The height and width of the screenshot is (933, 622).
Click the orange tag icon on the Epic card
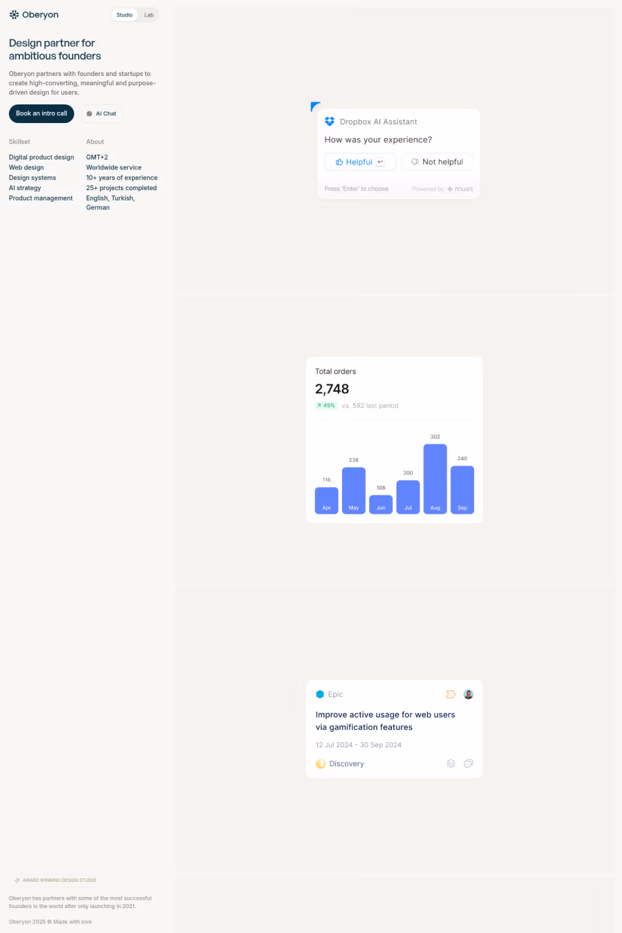(x=451, y=694)
